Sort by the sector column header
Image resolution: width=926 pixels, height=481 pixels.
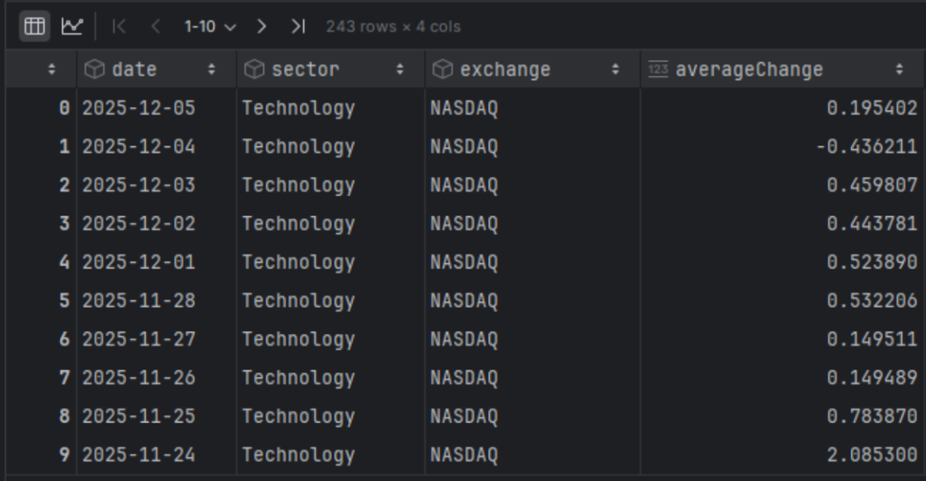(305, 70)
